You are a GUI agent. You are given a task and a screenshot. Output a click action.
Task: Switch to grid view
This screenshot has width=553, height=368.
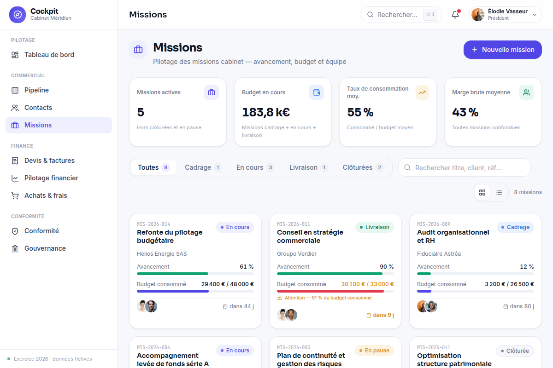click(x=482, y=192)
